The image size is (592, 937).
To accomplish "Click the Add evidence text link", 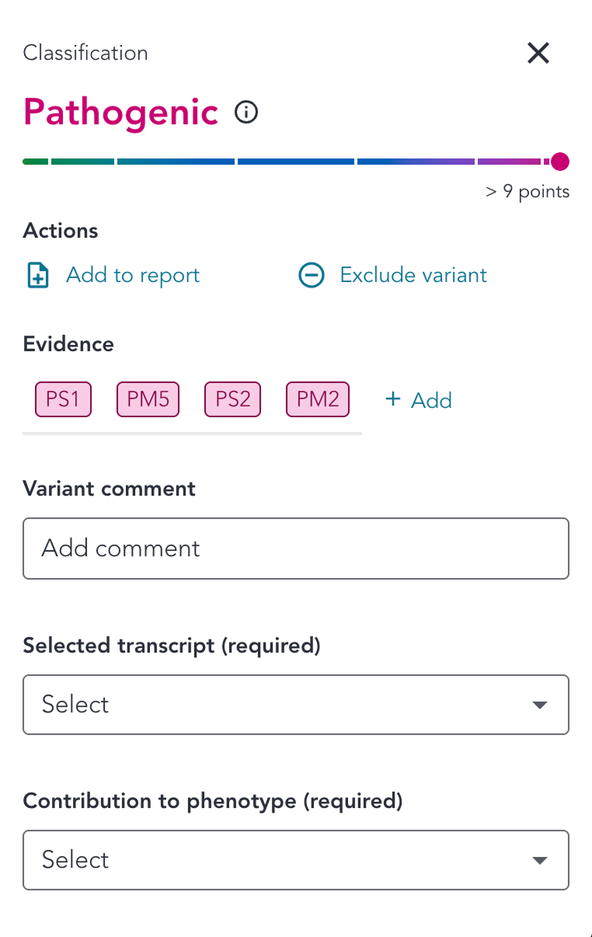I will [x=431, y=400].
